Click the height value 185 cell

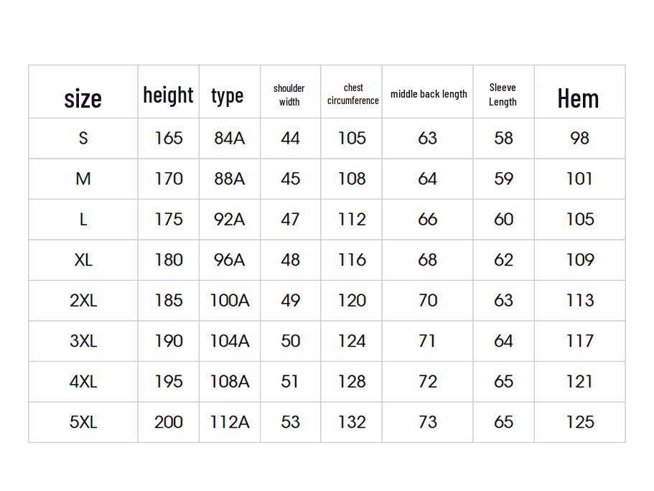[169, 300]
